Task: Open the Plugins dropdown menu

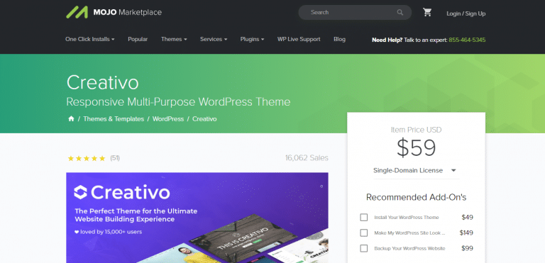Action: coord(253,39)
